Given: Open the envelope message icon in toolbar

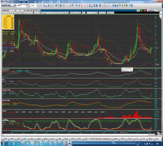Looking at the screenshot, I should pyautogui.click(x=115, y=6).
